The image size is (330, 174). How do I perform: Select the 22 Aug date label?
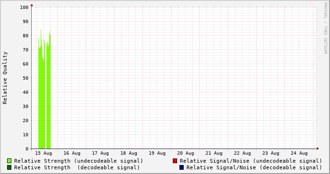point(242,153)
